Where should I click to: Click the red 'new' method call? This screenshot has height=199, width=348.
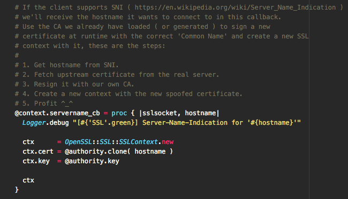click(168, 142)
